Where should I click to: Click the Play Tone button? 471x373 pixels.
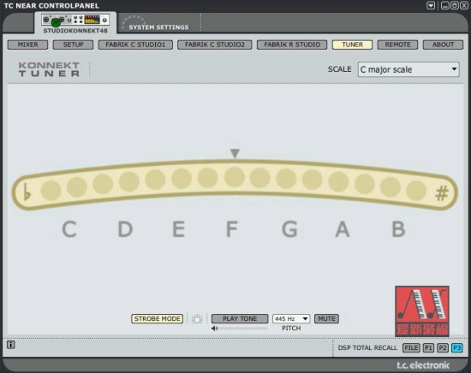coord(240,319)
